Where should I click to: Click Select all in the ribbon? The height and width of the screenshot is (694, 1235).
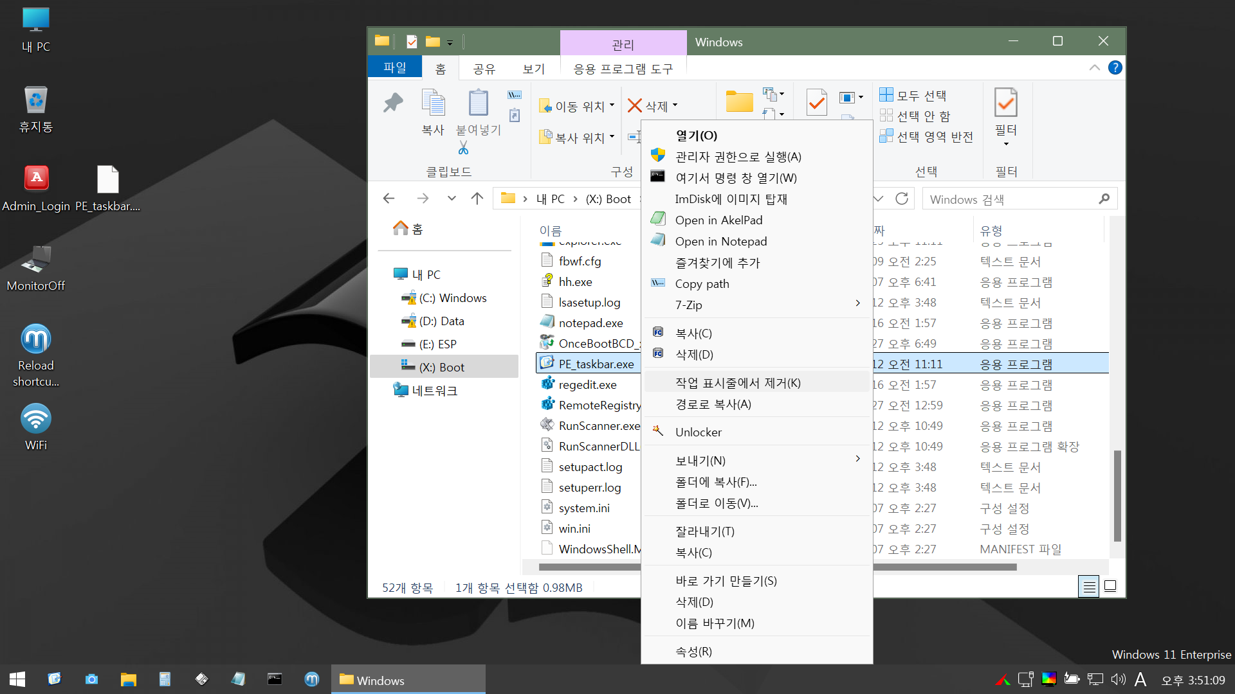tap(913, 96)
